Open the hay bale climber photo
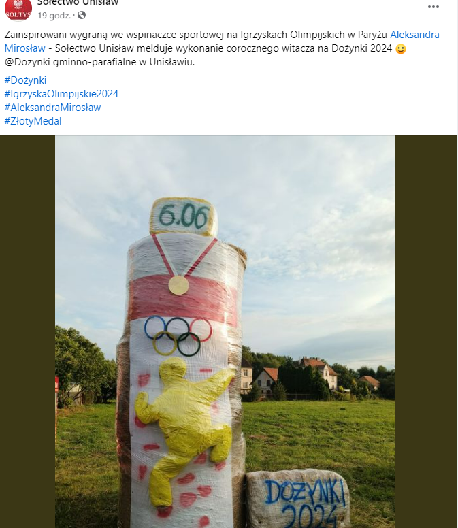 (225, 331)
